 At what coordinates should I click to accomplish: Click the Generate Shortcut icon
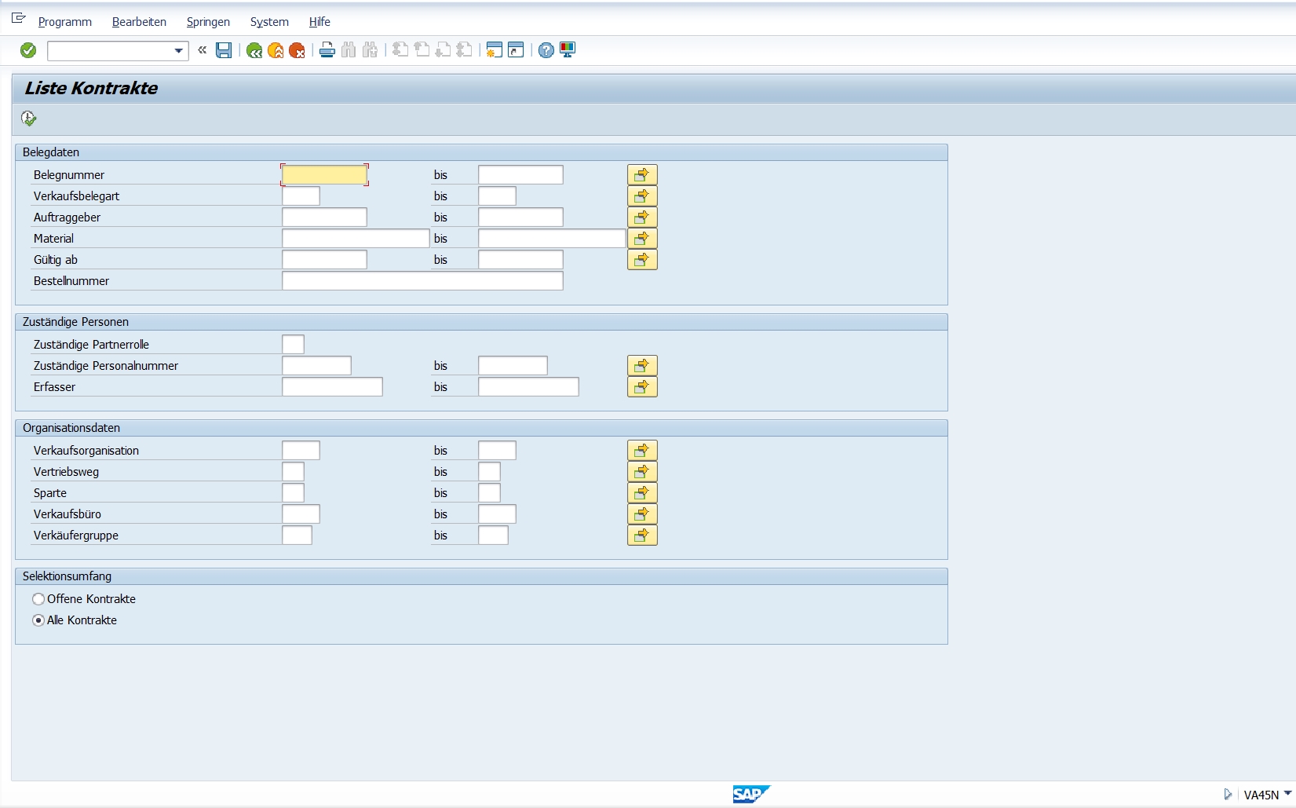pos(516,50)
